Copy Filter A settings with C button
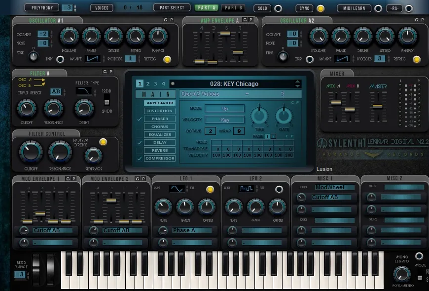This screenshot has height=291, width=429. (105, 72)
